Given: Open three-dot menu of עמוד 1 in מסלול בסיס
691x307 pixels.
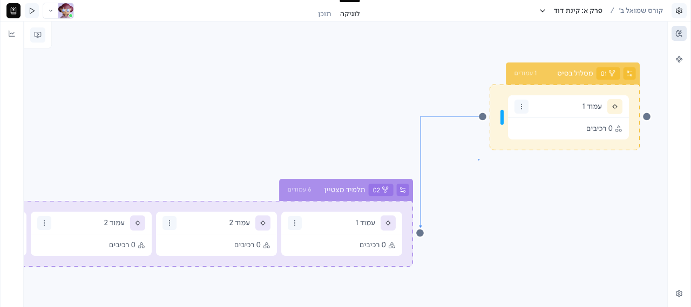Looking at the screenshot, I should click(521, 107).
